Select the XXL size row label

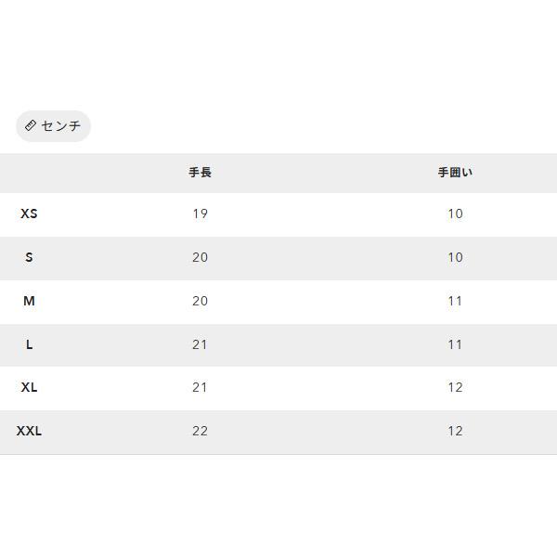pos(29,431)
